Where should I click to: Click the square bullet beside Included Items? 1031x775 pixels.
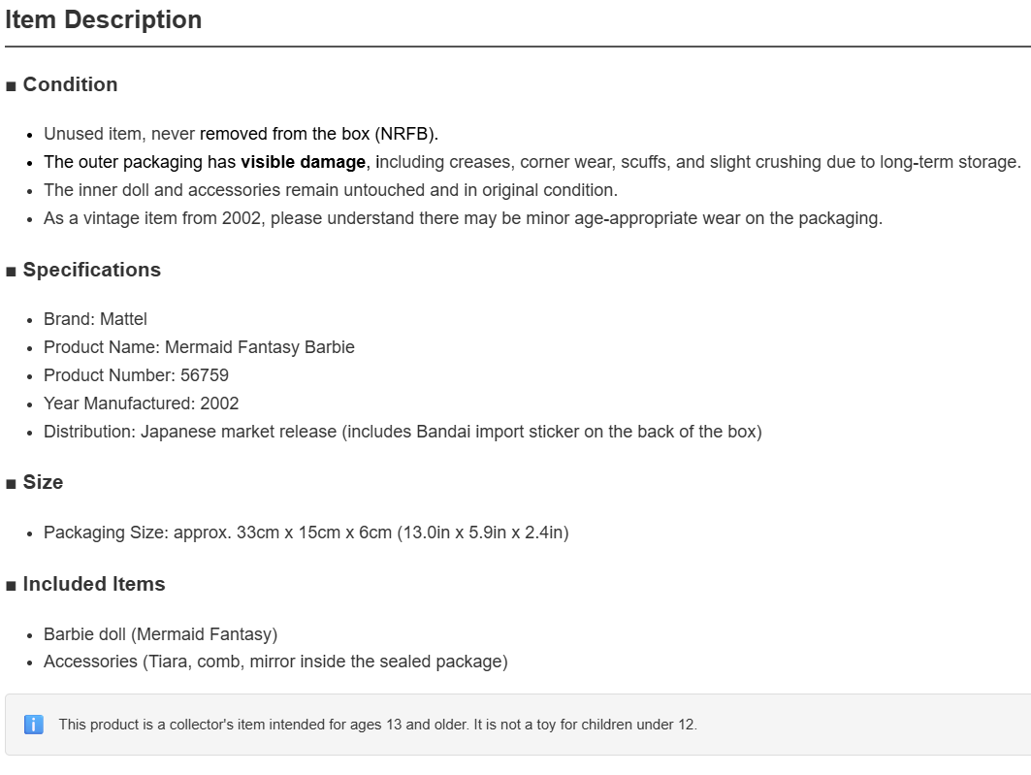point(11,587)
